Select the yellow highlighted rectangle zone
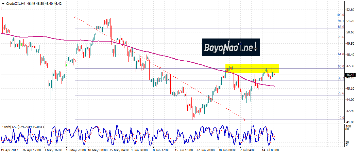The height and width of the screenshot is (154, 358). tap(252, 68)
